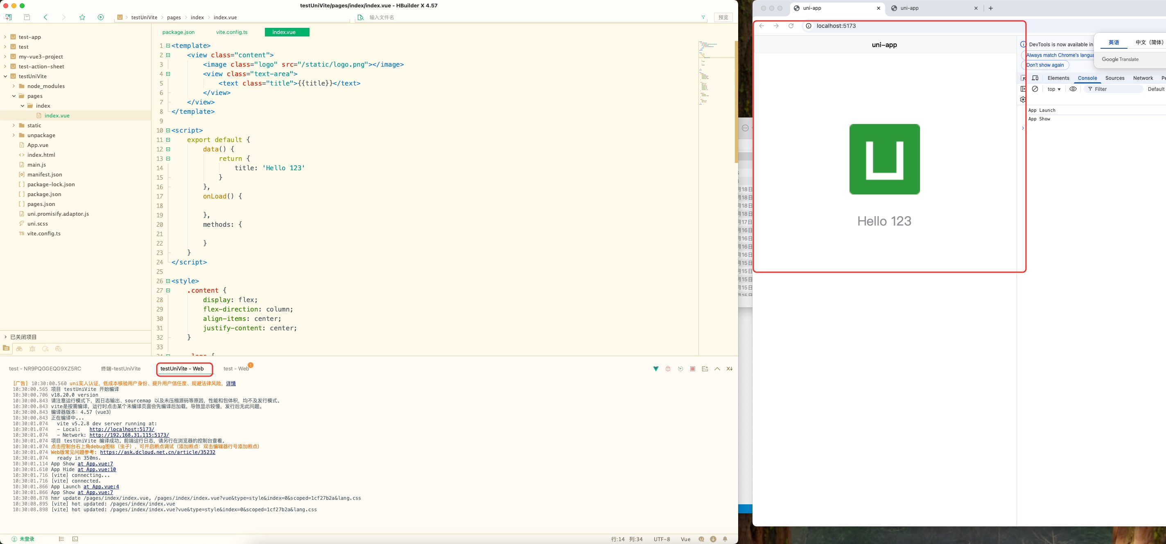Open manifest.json in the project tree

pos(44,175)
